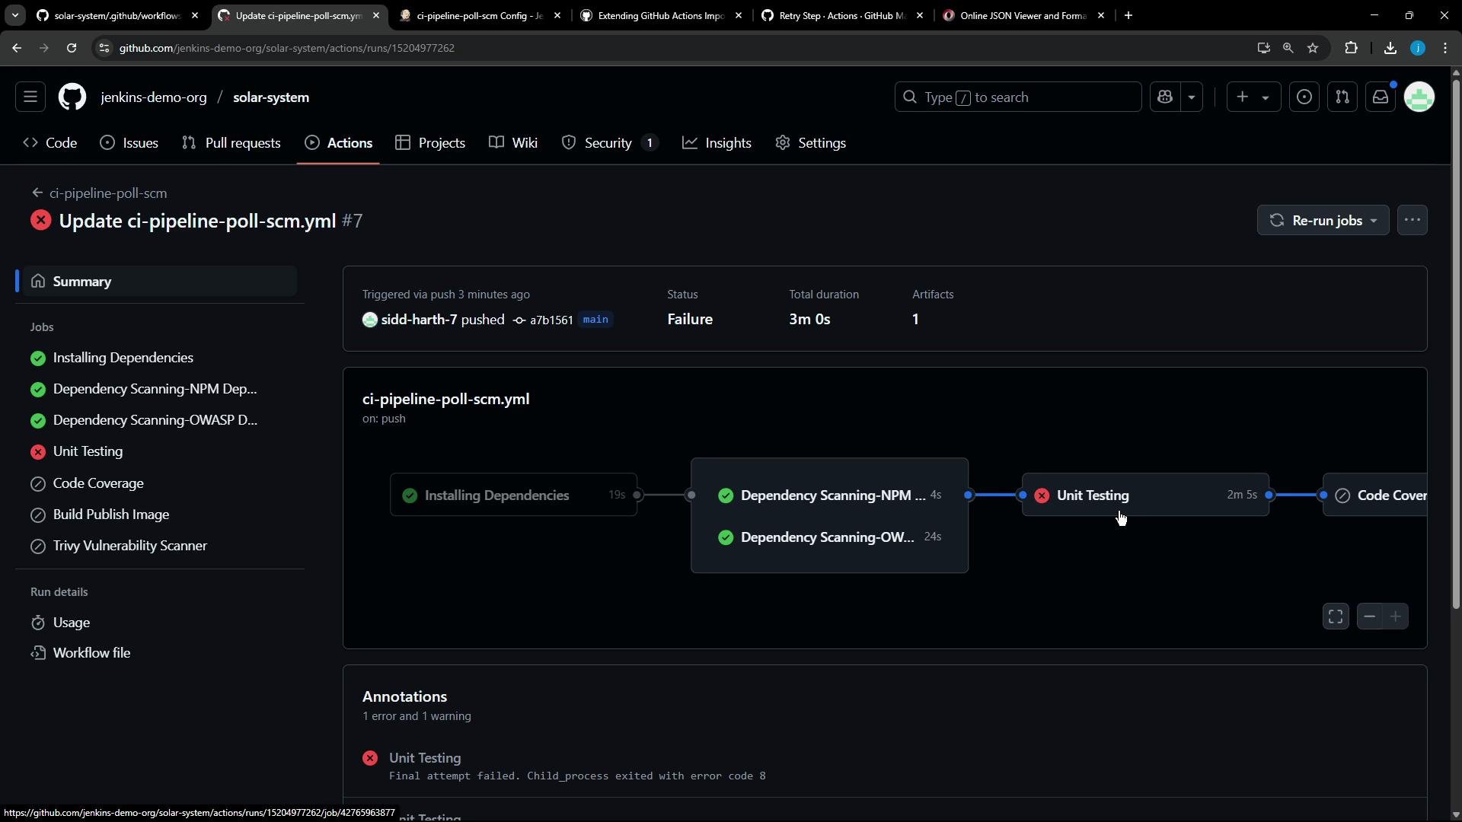Click the Artifacts count 1
The image size is (1462, 822).
pos(915,320)
